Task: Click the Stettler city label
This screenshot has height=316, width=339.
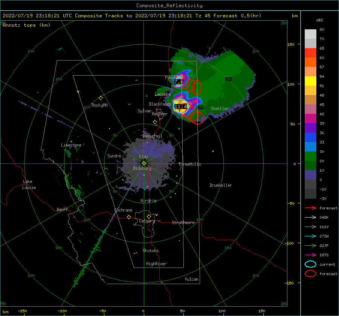Action: tap(220, 109)
